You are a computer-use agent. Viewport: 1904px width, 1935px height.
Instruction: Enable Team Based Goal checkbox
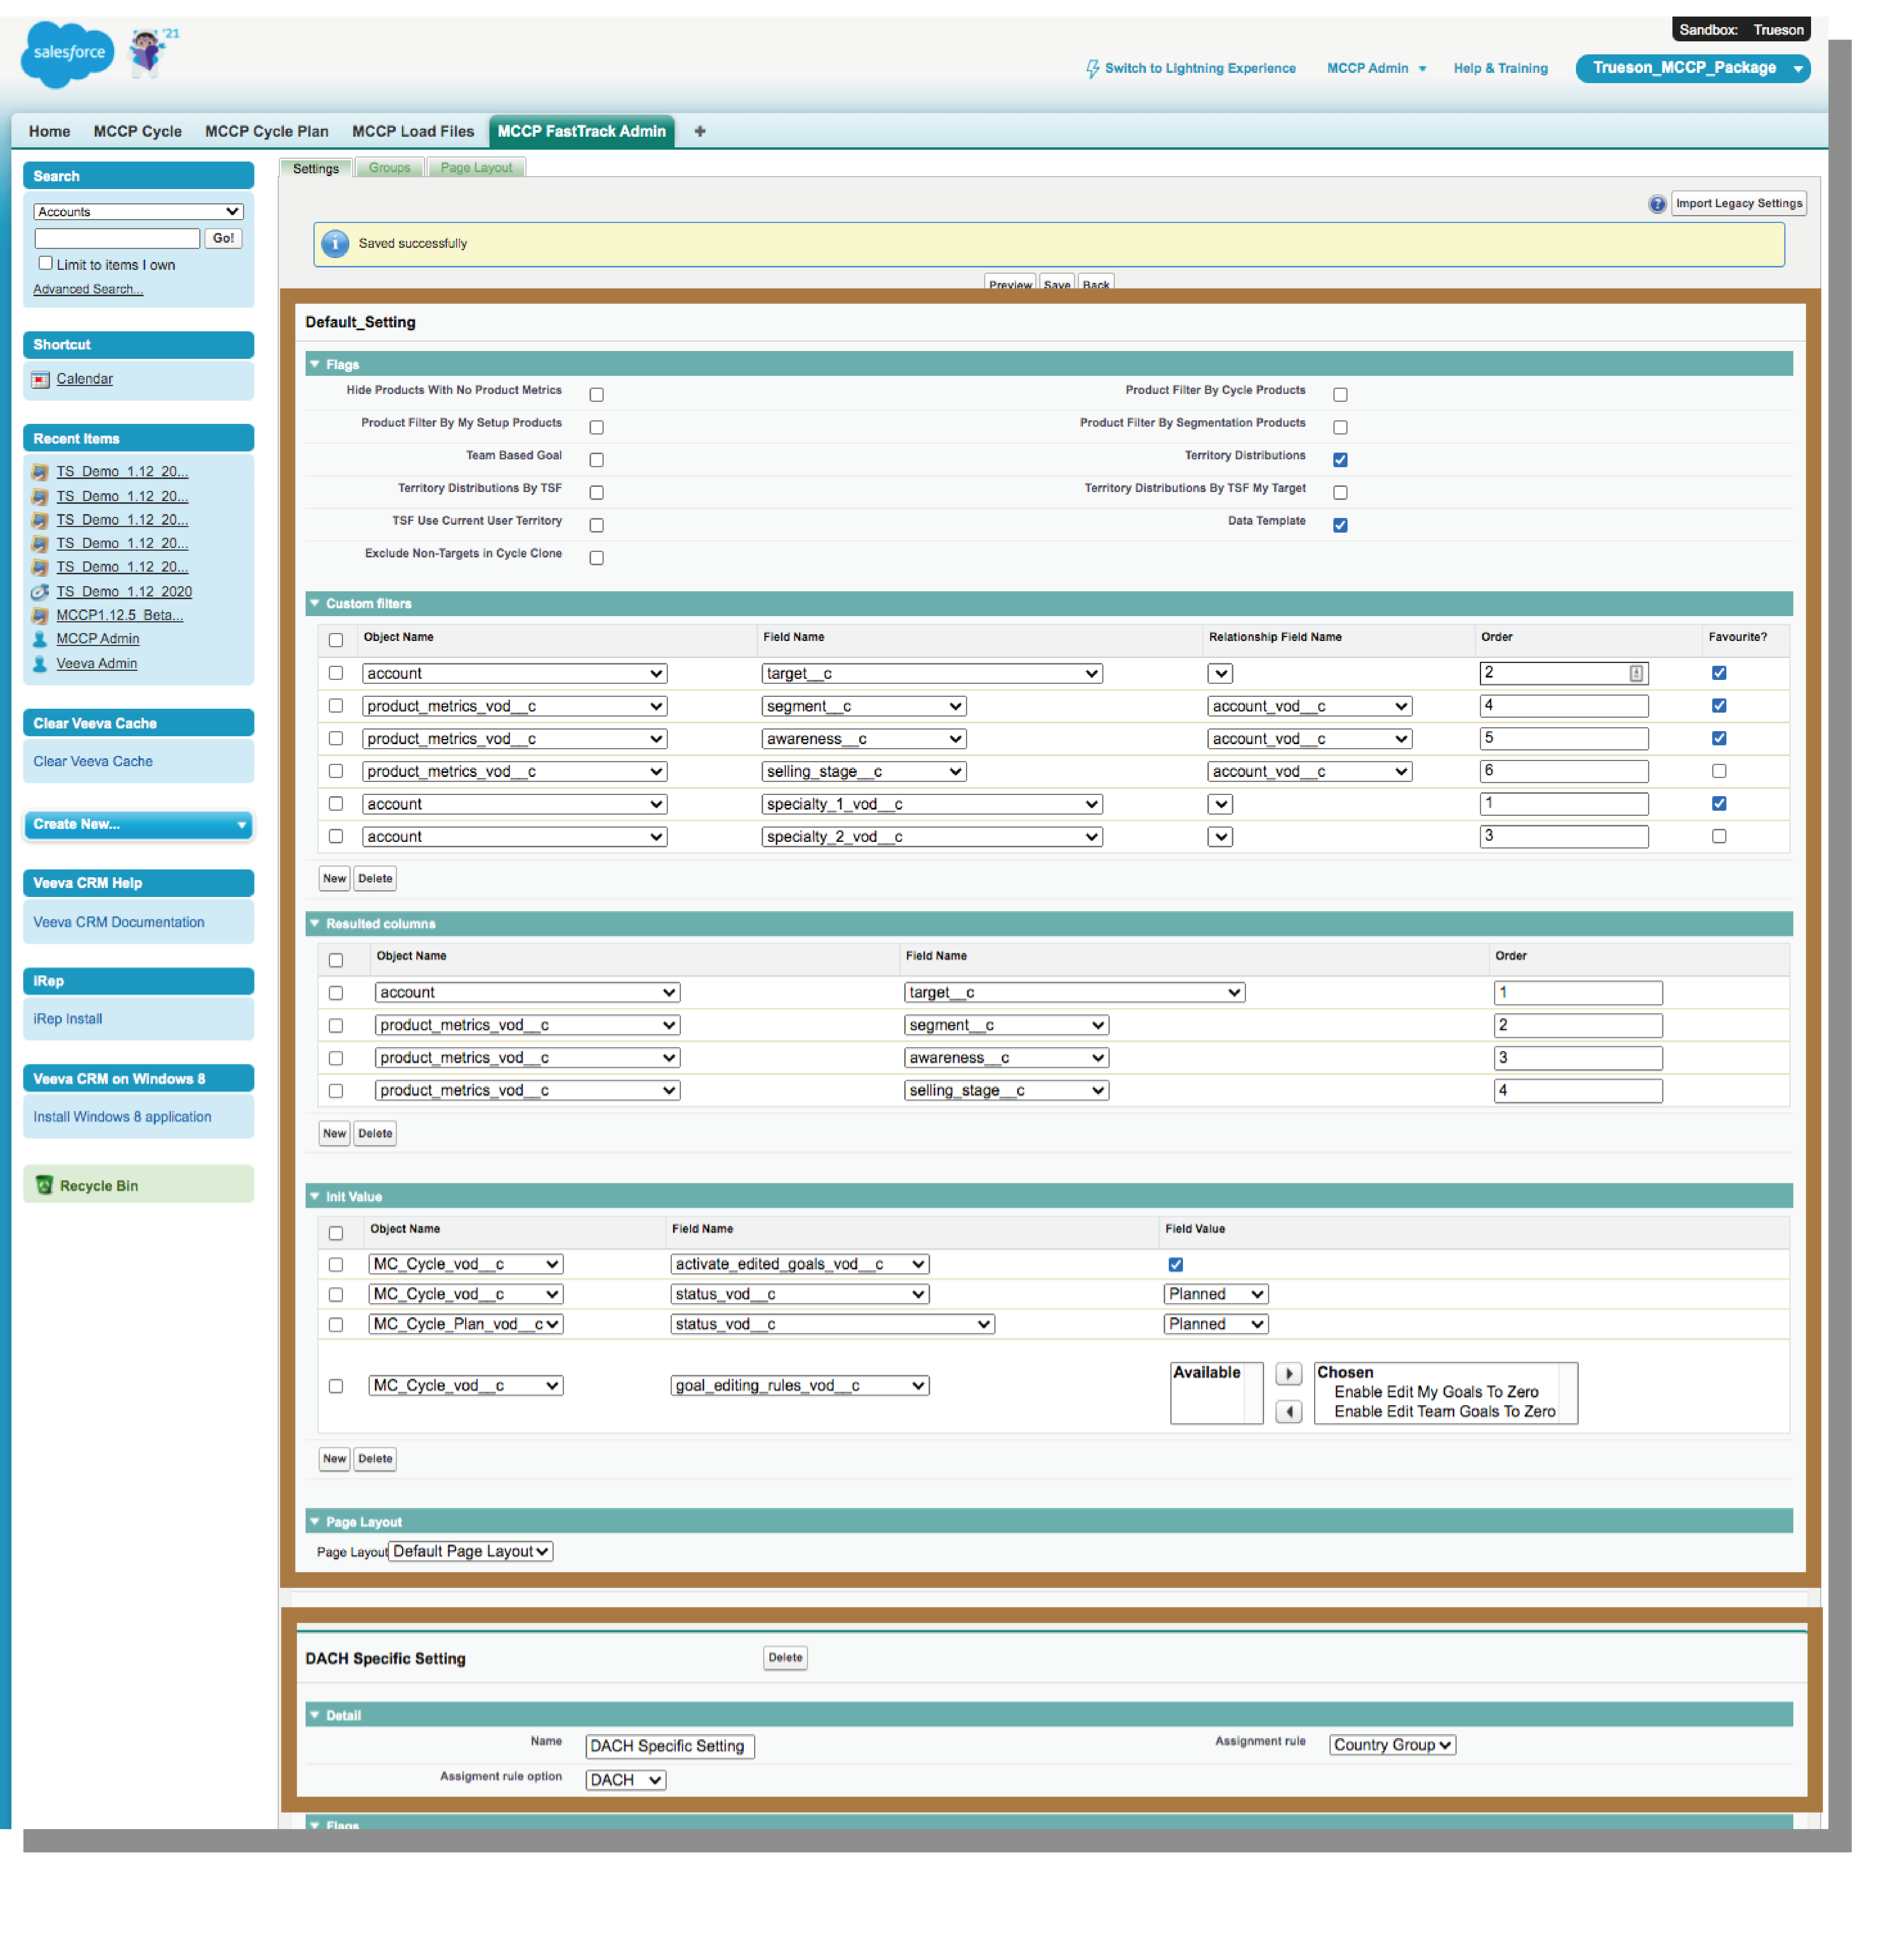(x=597, y=460)
